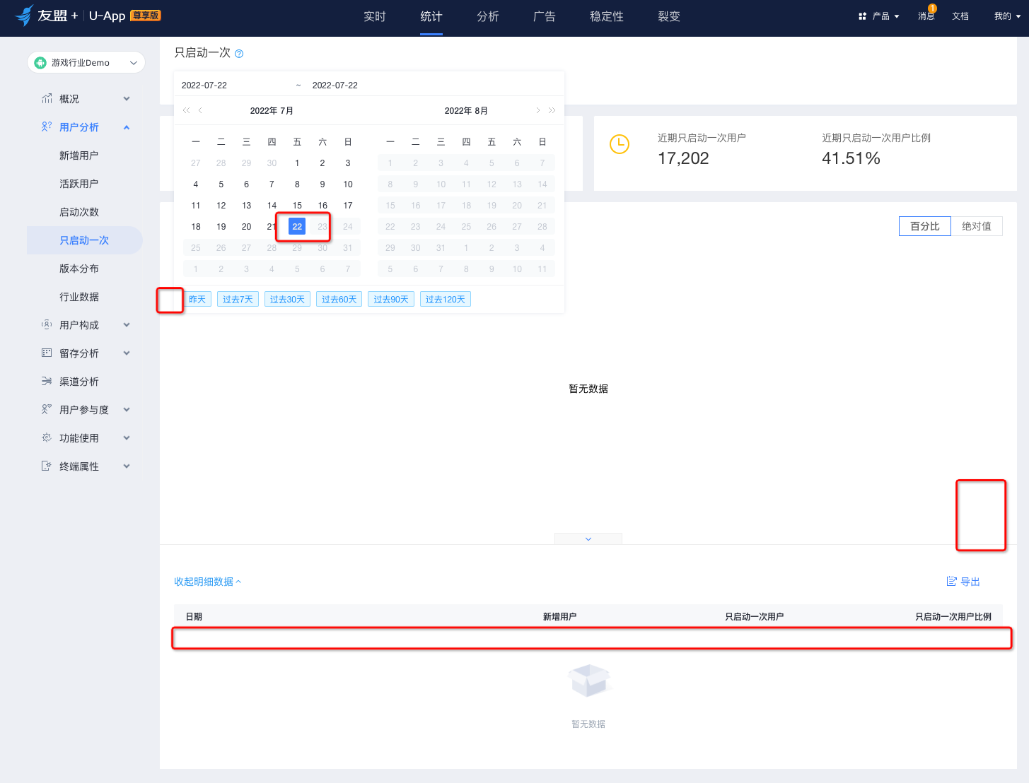Viewport: 1029px width, 783px height.
Task: Open the 产品 grid menu
Action: pos(878,16)
